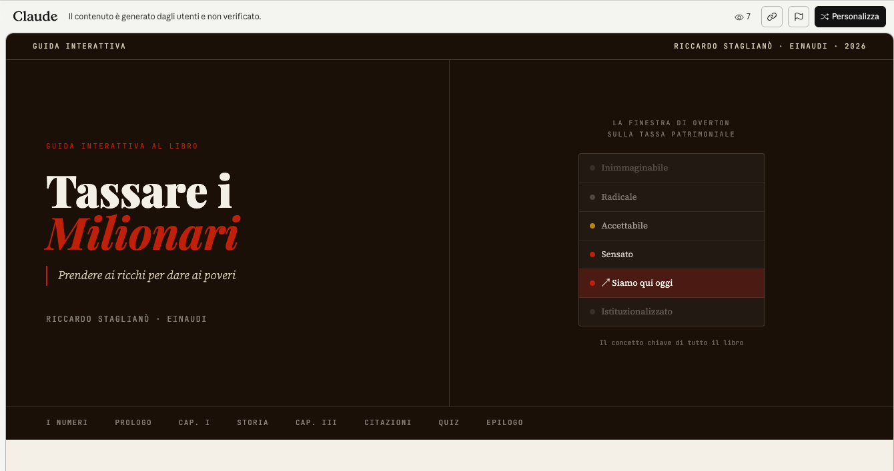This screenshot has width=894, height=471.
Task: Go to EPILOGO section
Action: [505, 422]
